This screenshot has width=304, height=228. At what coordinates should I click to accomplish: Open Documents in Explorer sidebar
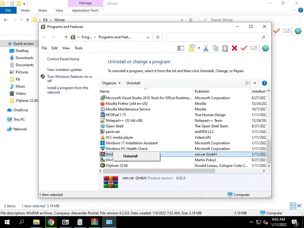pyautogui.click(x=25, y=65)
